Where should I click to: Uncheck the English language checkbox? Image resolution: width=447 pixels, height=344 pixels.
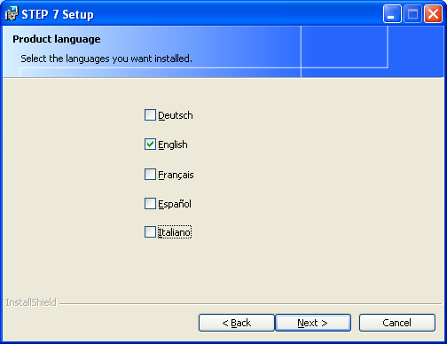[x=150, y=145]
